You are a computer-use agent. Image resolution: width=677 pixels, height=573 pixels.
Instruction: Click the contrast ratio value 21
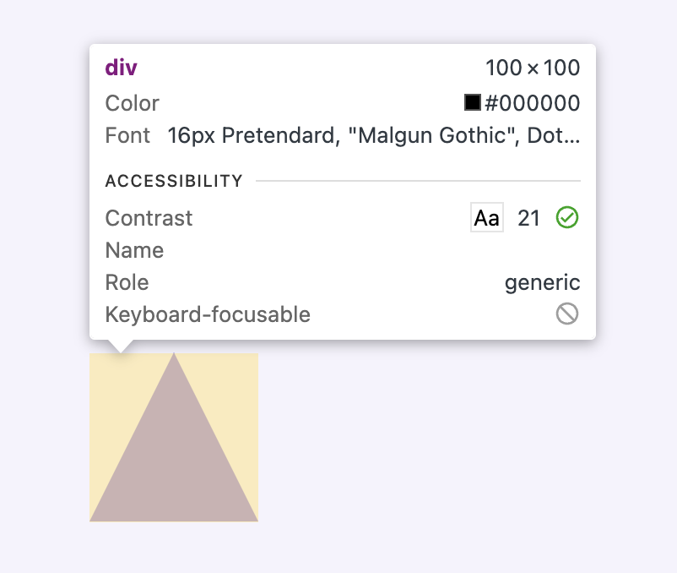point(528,218)
